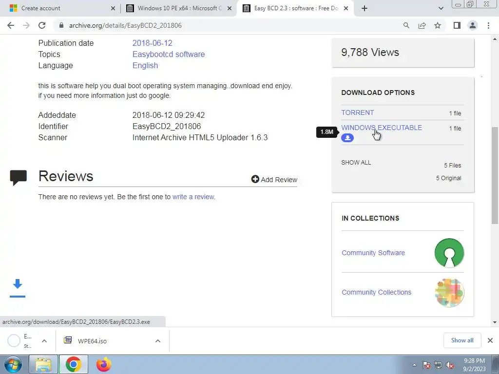Click the blue download arrow icon at left
The width and height of the screenshot is (499, 374).
click(18, 288)
